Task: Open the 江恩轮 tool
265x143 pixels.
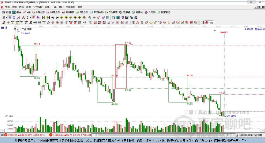Action: pyautogui.click(x=125, y=12)
